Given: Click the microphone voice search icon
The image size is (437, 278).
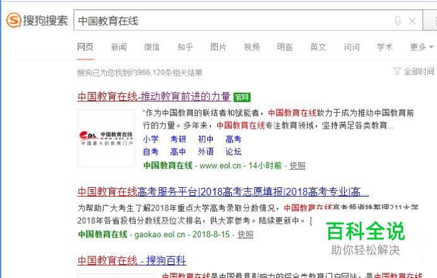Looking at the screenshot, I should (398, 21).
